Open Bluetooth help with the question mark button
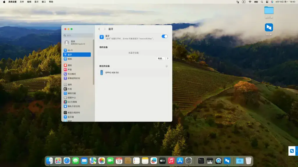Image resolution: width=298 pixels, height=167 pixels. 167,59
